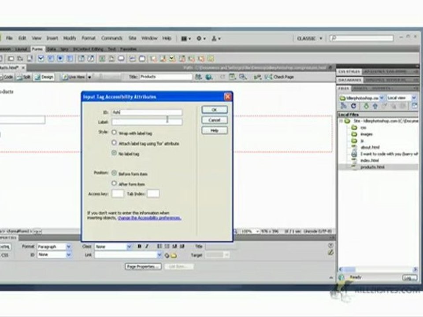
Task: Open the Layout menu dropdown in application bar
Action: pos(186,39)
